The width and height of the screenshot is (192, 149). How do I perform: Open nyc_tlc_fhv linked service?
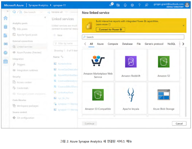click(63, 98)
